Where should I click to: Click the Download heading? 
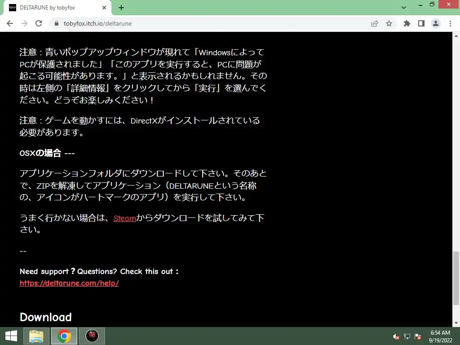(x=46, y=317)
